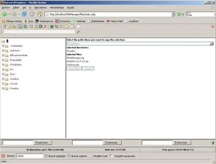Viewport: 216px width, 164px height.
Task: Click the Buscar field containing substr
Action: 30,156
